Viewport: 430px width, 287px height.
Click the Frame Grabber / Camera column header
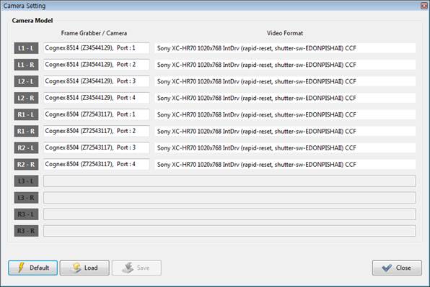click(x=94, y=33)
